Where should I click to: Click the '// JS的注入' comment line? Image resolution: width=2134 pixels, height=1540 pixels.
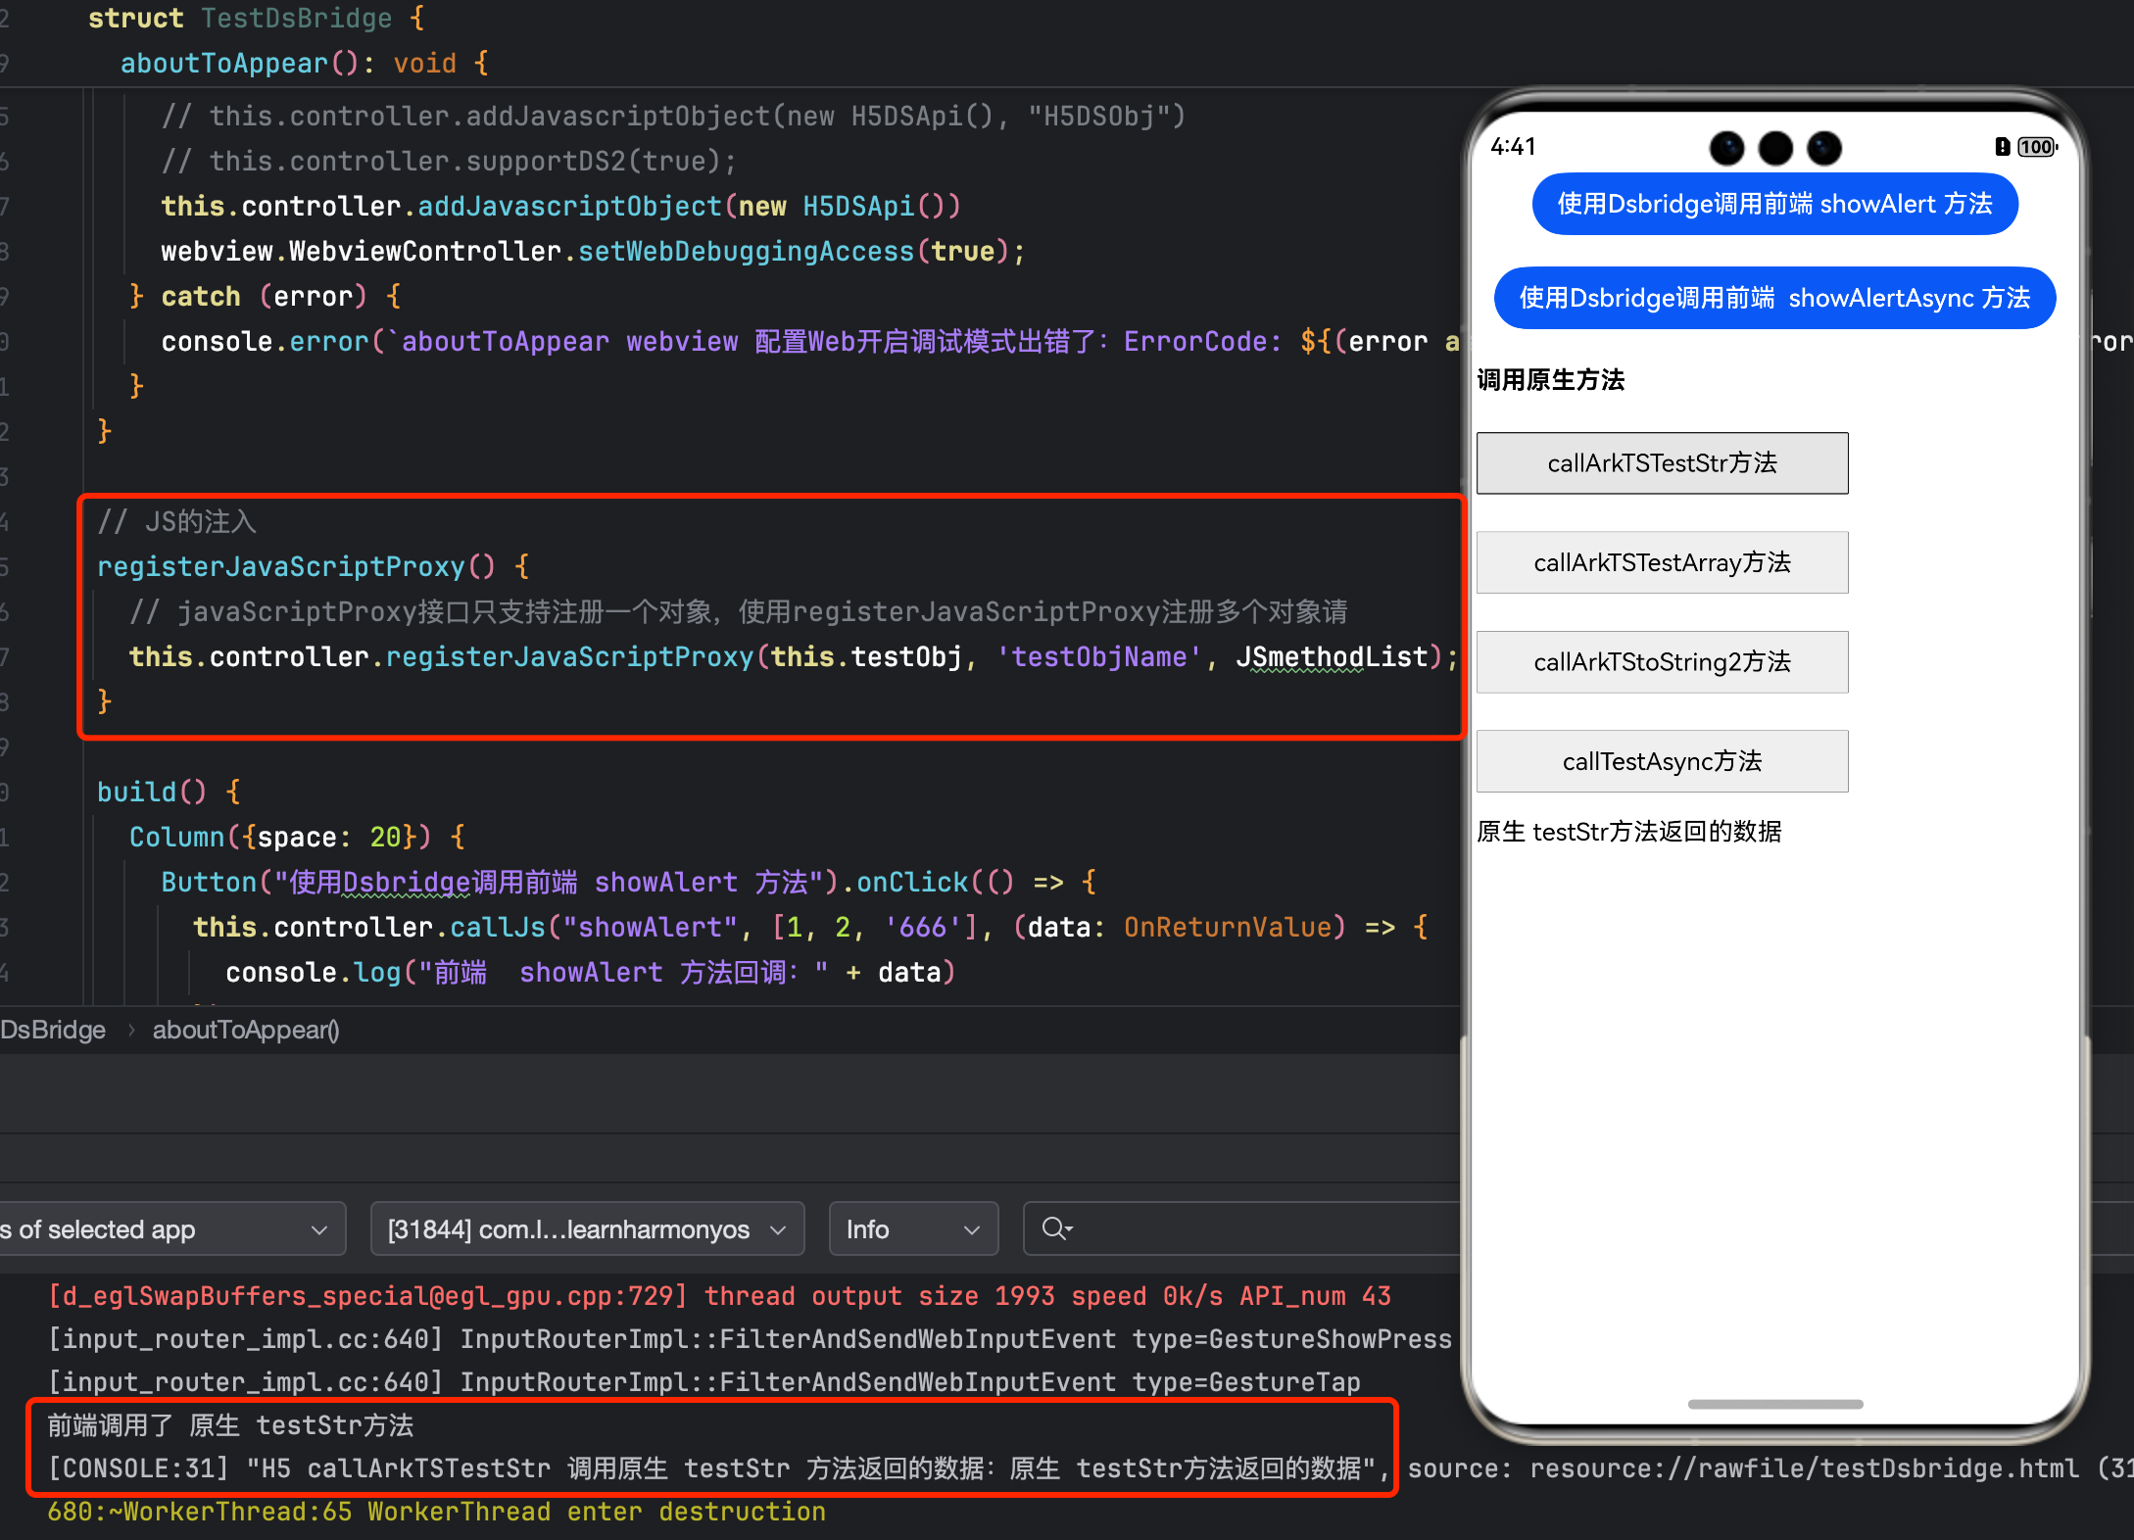click(177, 522)
